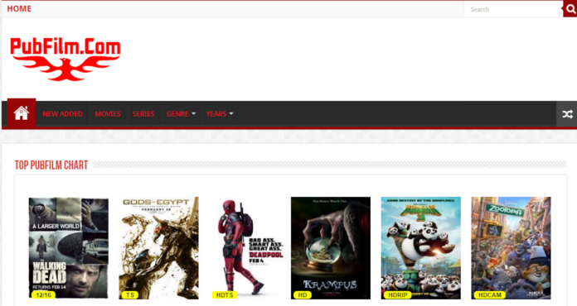Click the red search magnifier button
This screenshot has width=577, height=306.
click(570, 9)
